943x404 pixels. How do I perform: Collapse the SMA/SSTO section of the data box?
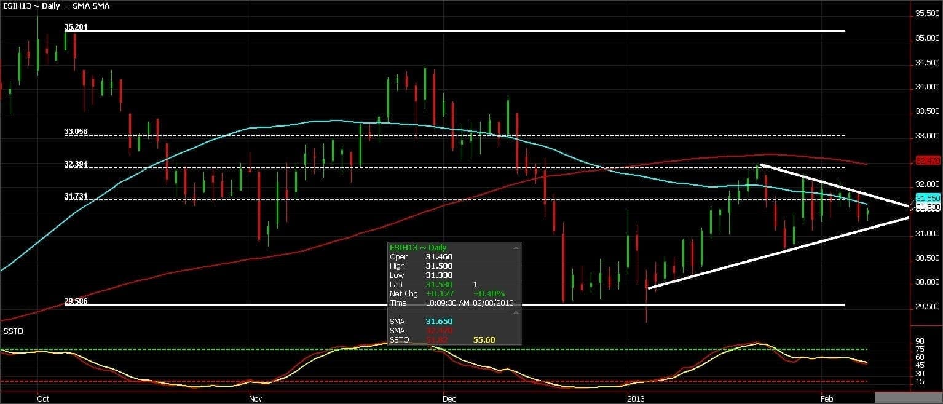click(x=516, y=312)
